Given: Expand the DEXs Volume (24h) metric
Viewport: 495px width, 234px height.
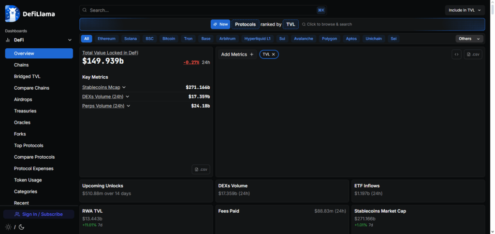Looking at the screenshot, I should [x=127, y=96].
